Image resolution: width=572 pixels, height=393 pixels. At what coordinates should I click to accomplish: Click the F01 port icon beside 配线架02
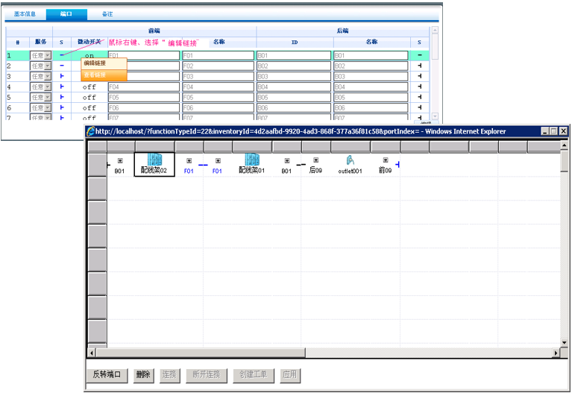189,160
